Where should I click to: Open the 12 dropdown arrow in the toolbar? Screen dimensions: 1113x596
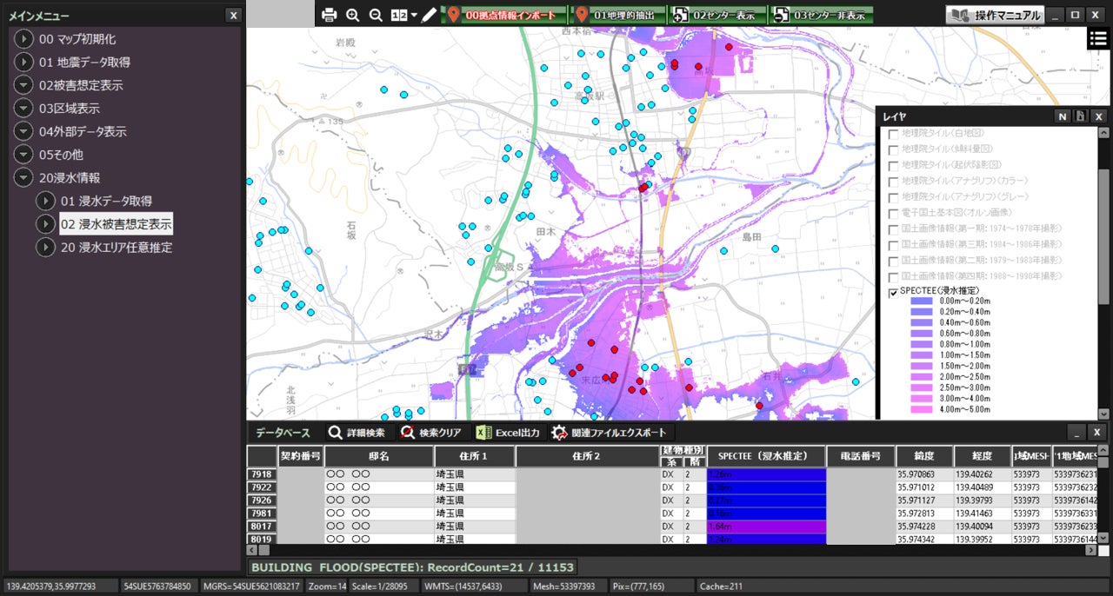[x=414, y=15]
